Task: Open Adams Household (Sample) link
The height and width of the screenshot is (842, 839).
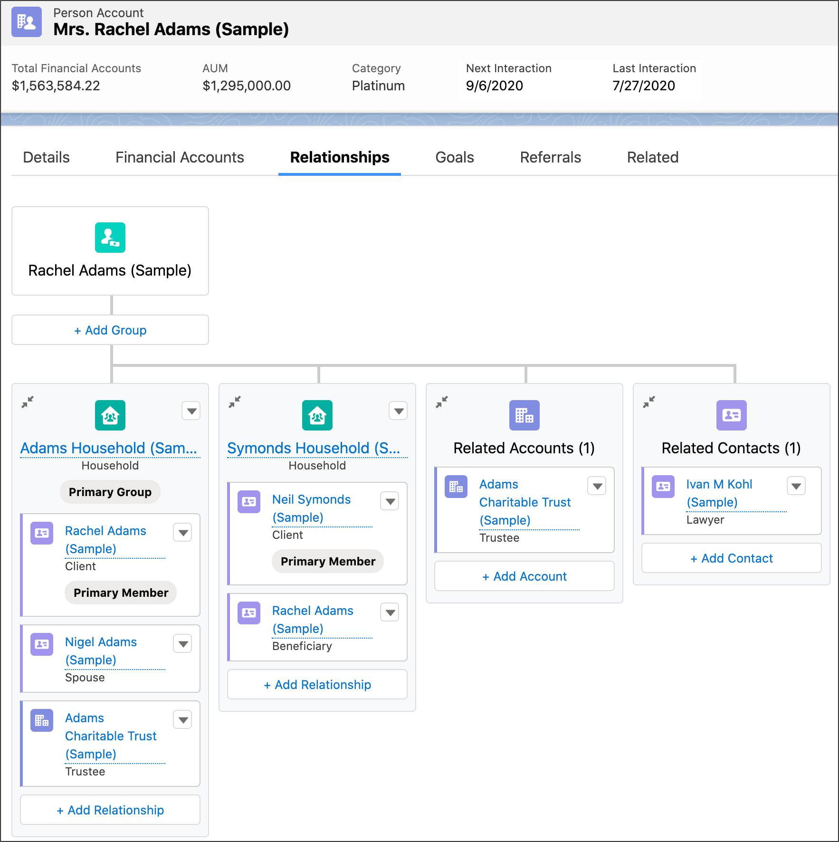Action: [109, 448]
